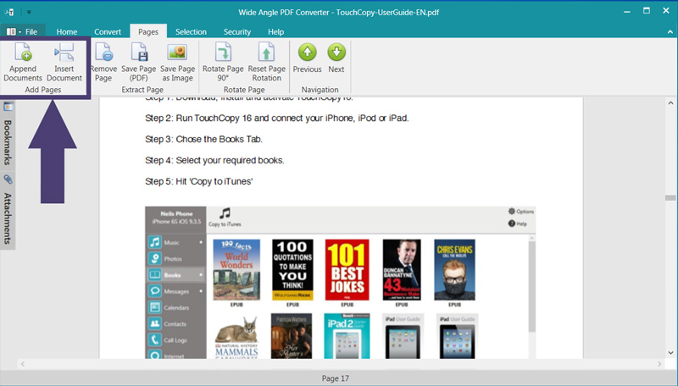Click horizontal scrollbar left arrow
Image resolution: width=678 pixels, height=386 pixels.
click(23, 364)
